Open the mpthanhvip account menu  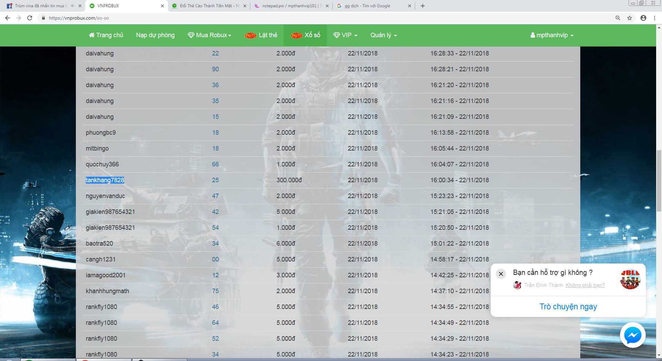pyautogui.click(x=552, y=35)
